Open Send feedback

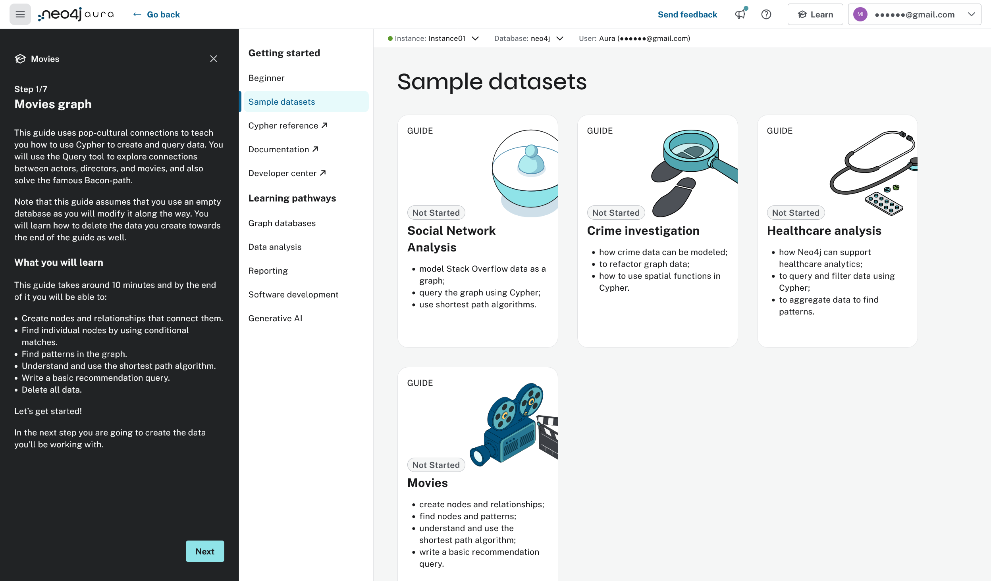click(x=687, y=15)
